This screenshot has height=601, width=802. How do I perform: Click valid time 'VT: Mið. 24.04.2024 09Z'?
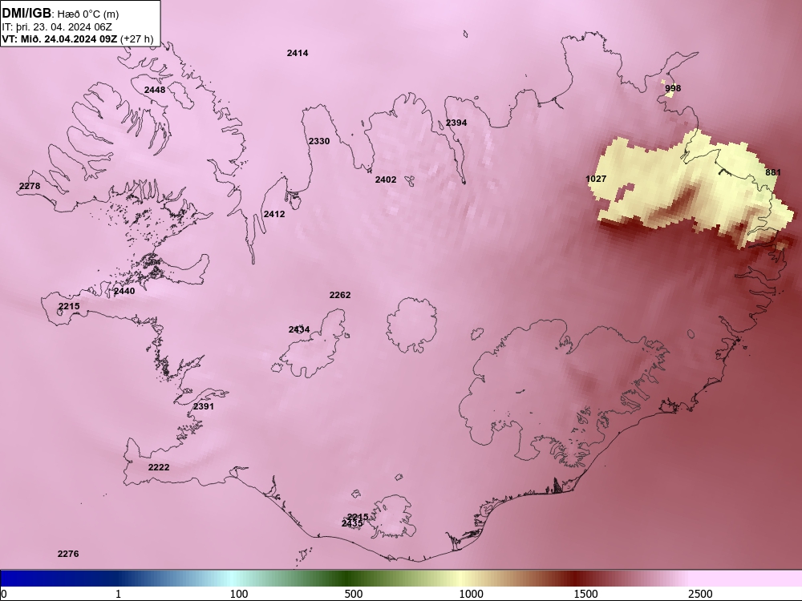[x=60, y=38]
